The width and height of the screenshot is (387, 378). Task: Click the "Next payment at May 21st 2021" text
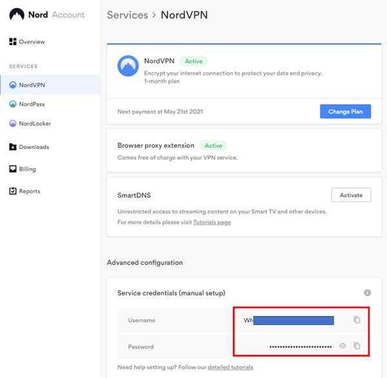(160, 112)
